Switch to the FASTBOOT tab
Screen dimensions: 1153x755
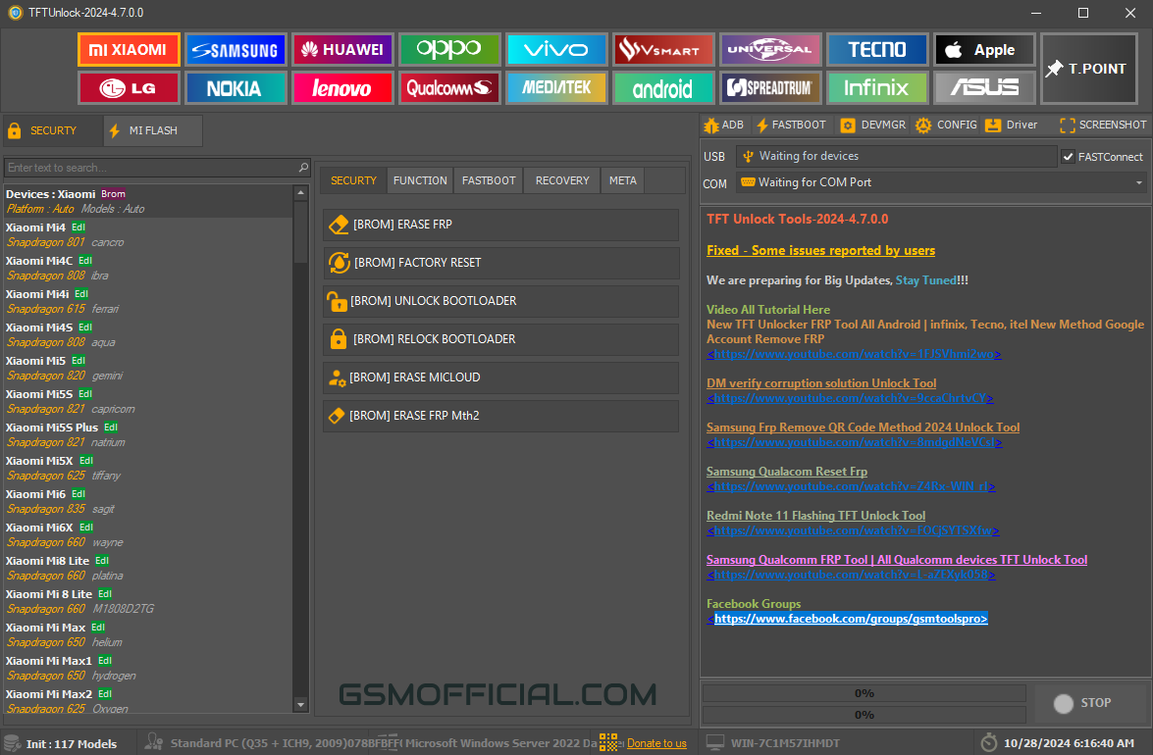489,180
